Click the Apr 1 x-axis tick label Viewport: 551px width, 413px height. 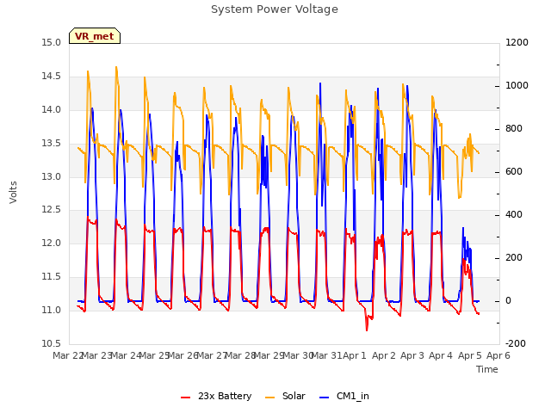pos(354,355)
